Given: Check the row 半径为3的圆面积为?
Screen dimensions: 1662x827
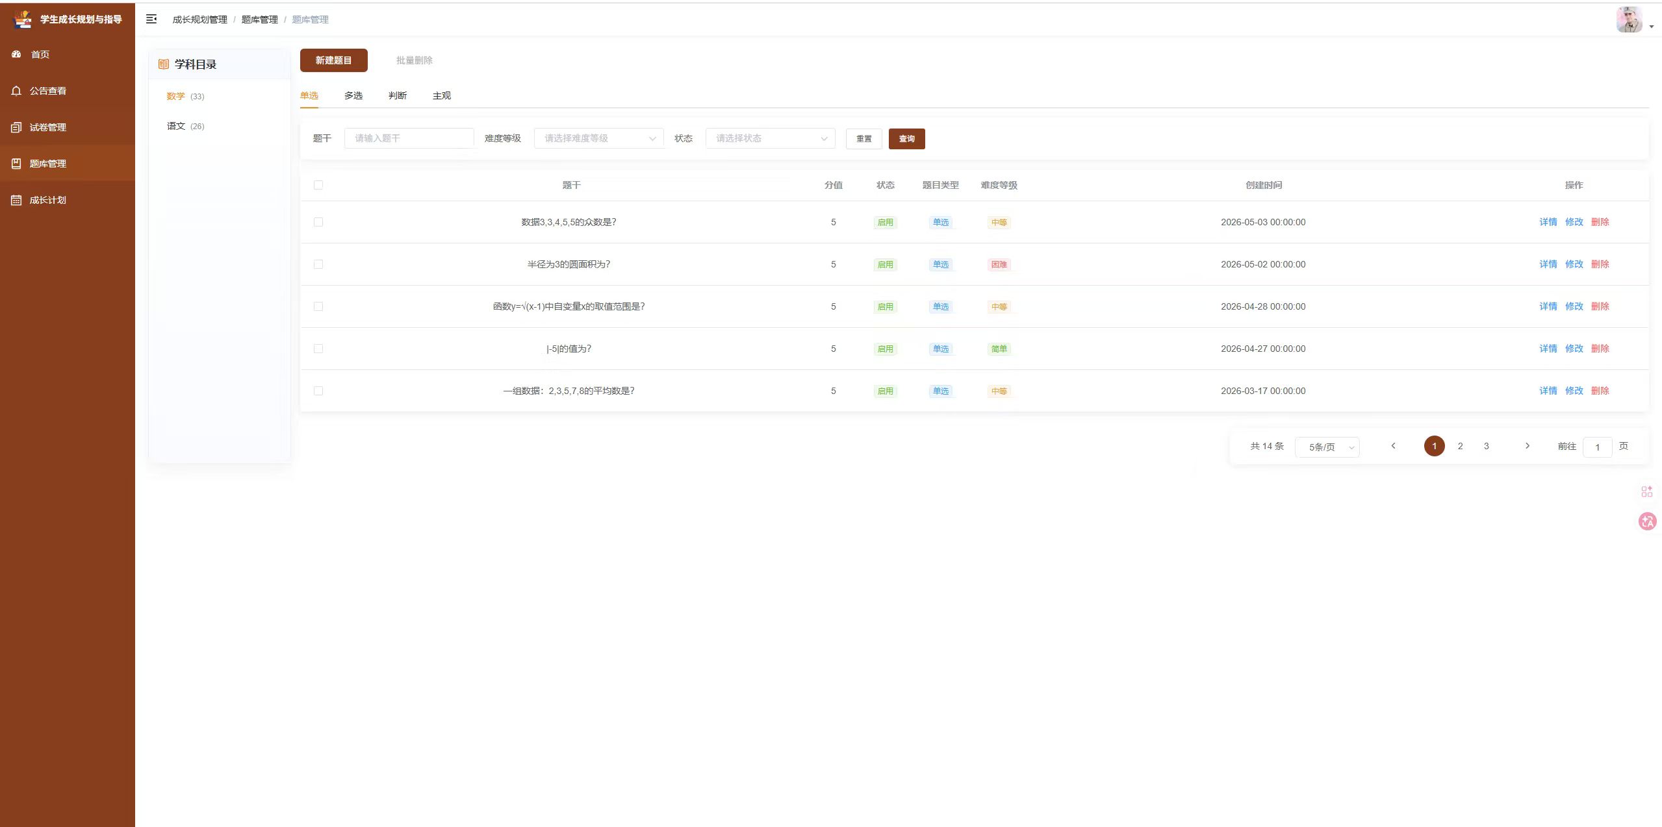Looking at the screenshot, I should pyautogui.click(x=318, y=264).
